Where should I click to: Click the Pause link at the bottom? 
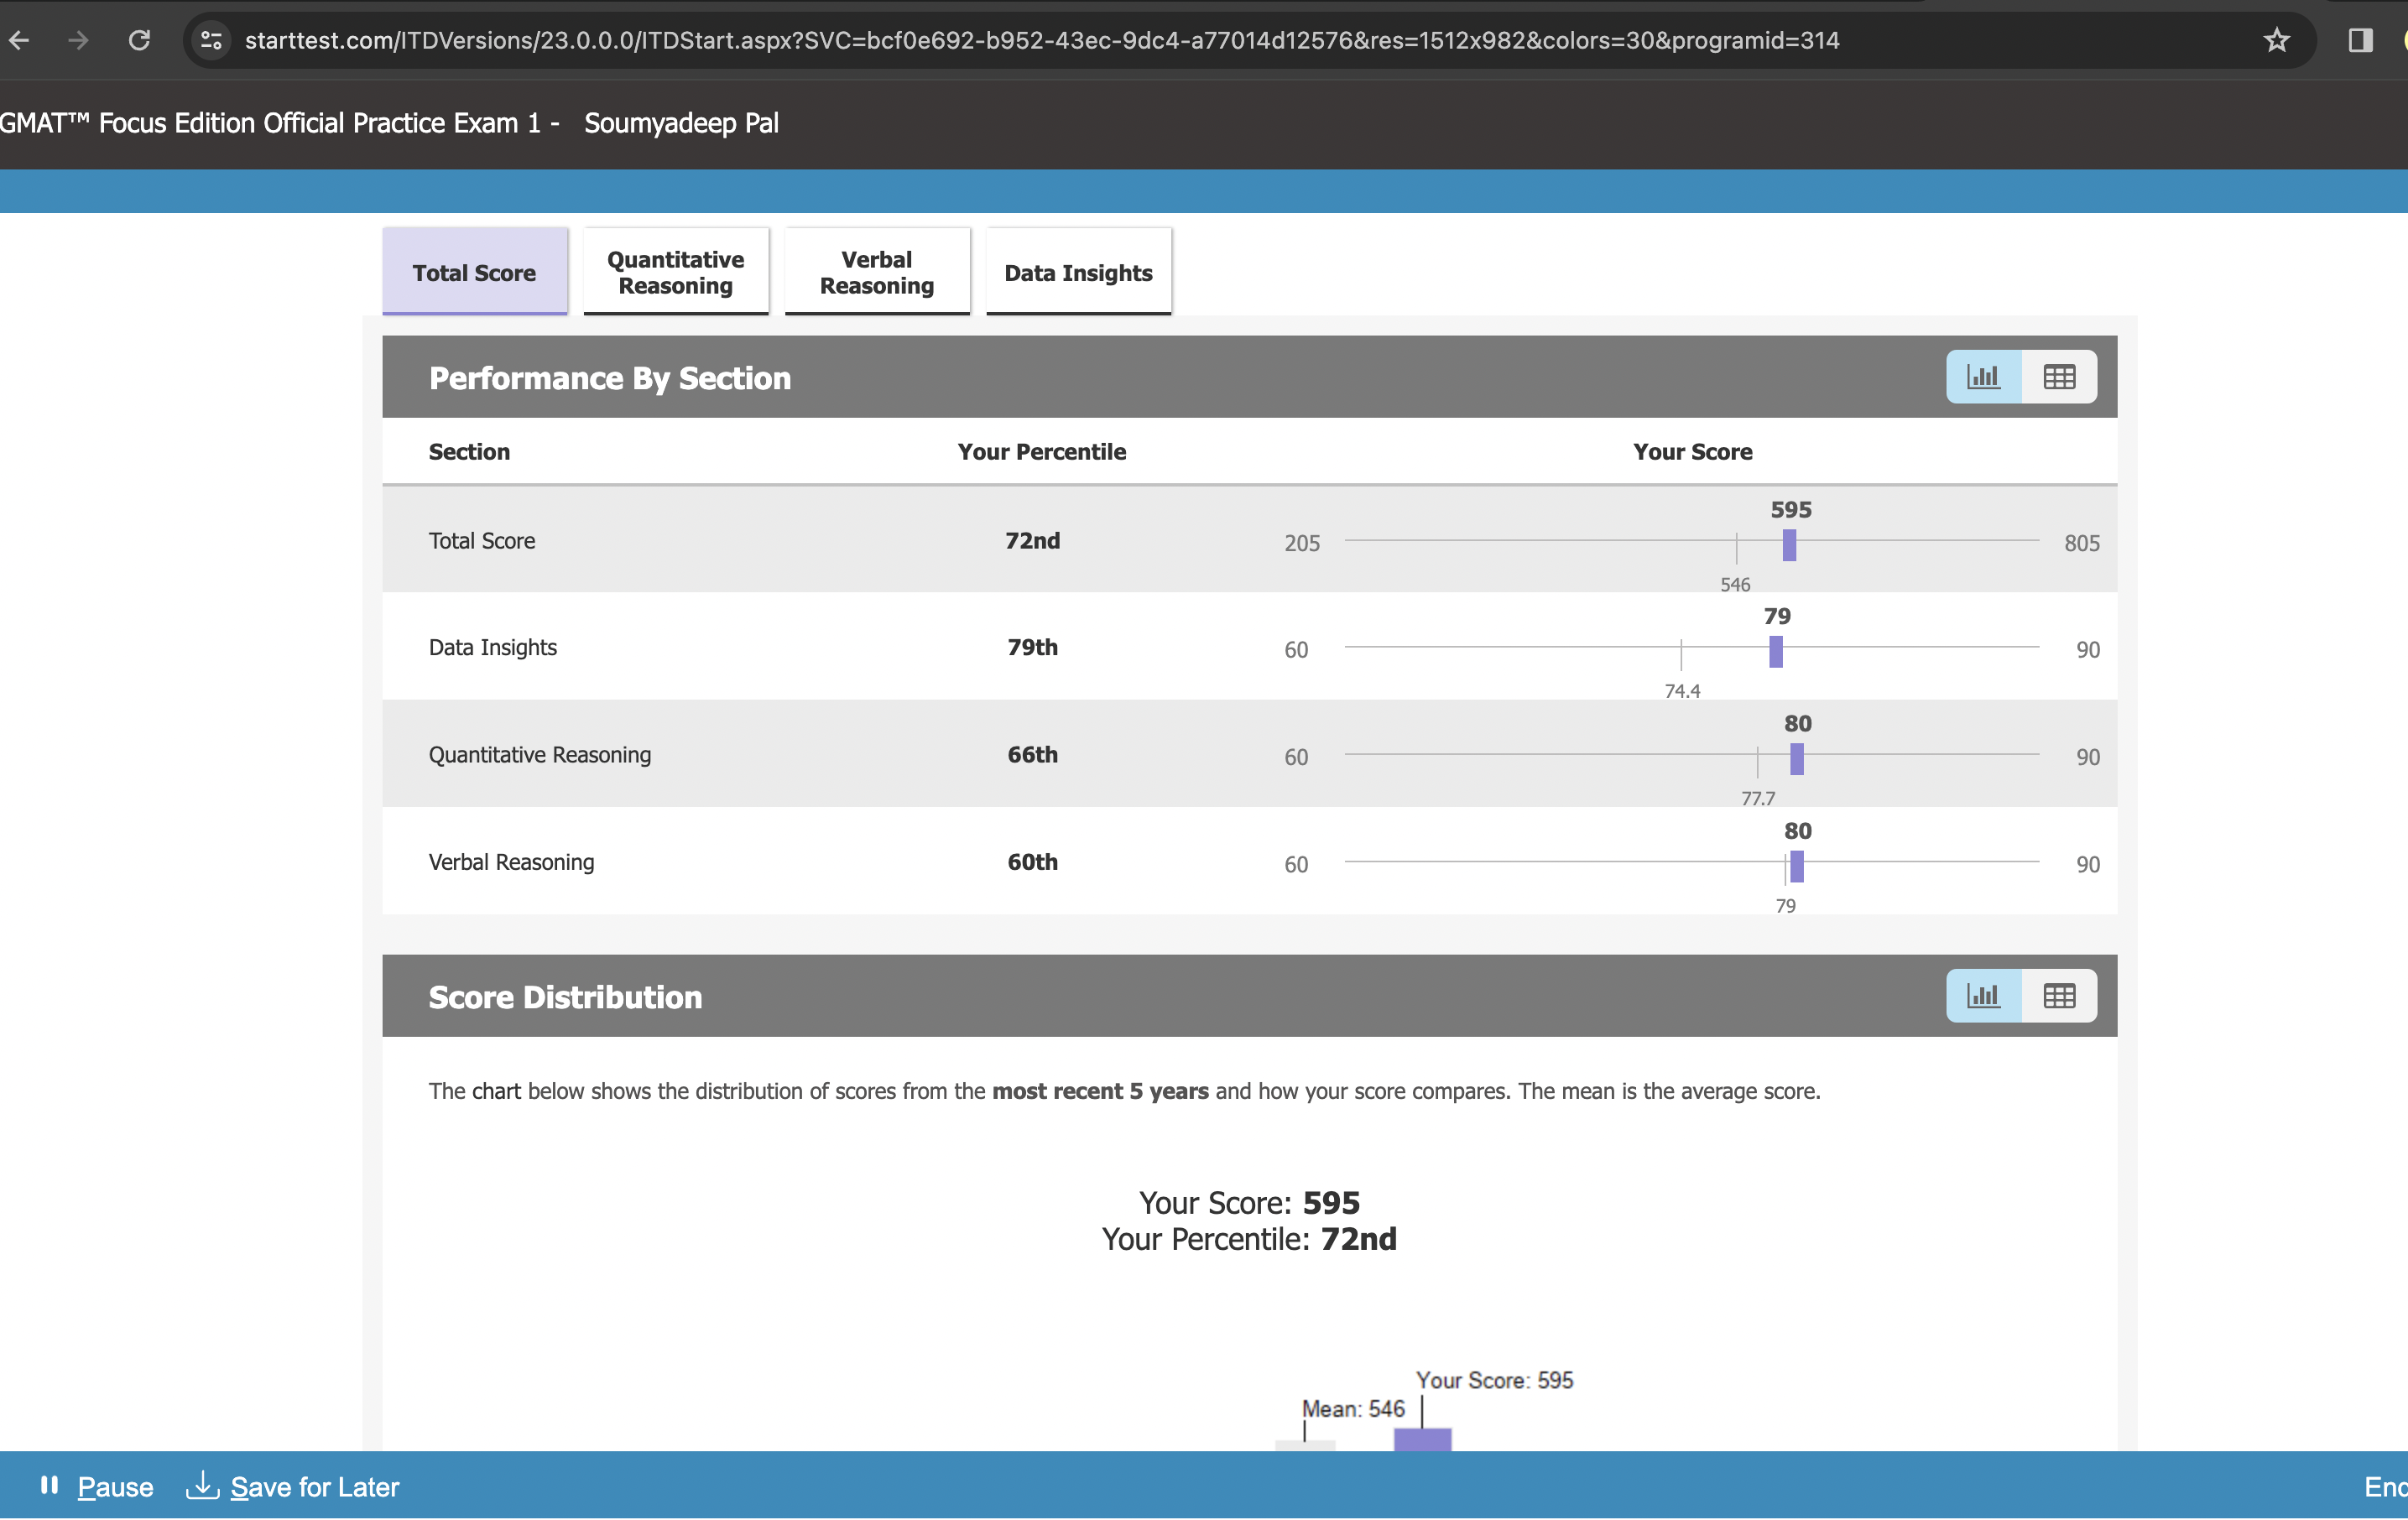(x=115, y=1486)
